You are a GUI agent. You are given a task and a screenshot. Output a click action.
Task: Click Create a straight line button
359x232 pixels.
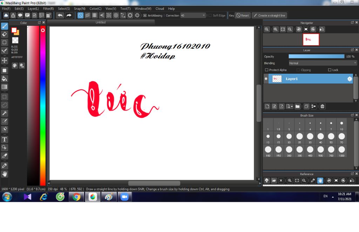270,15
